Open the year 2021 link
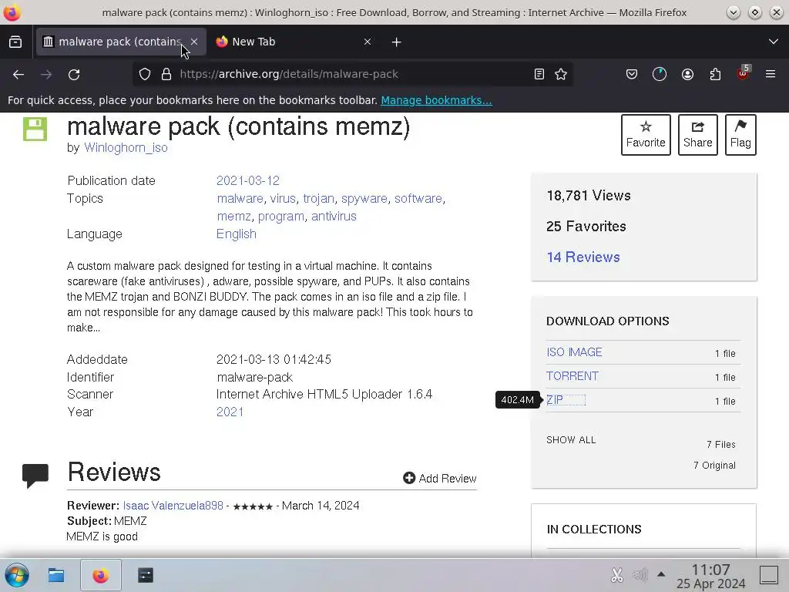This screenshot has width=789, height=592. pyautogui.click(x=230, y=412)
